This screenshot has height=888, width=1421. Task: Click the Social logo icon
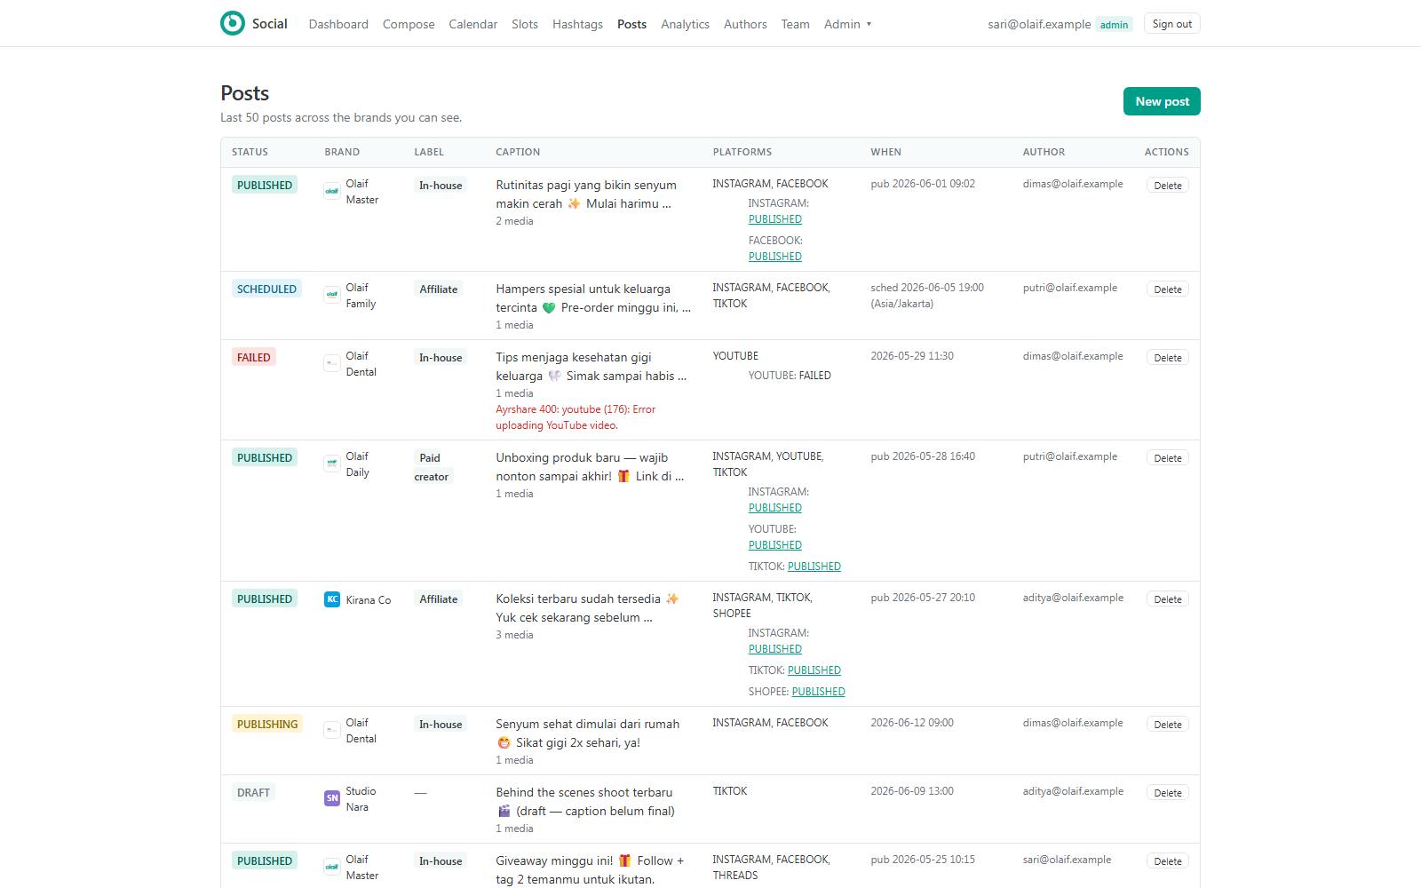click(233, 23)
